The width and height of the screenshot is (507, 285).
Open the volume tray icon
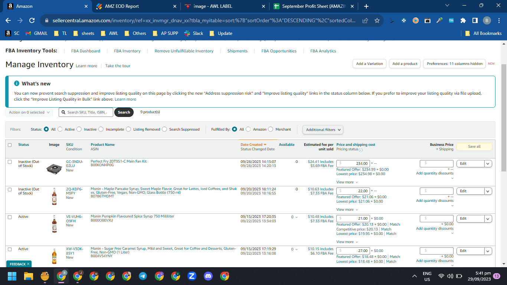[450, 276]
